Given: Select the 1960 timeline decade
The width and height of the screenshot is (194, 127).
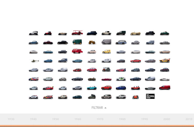Looking at the screenshot, I should click(77, 119).
